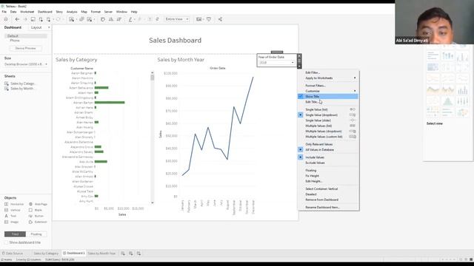Viewport: 474px width, 266px height.
Task: Select All Values in Database option
Action: click(x=328, y=149)
